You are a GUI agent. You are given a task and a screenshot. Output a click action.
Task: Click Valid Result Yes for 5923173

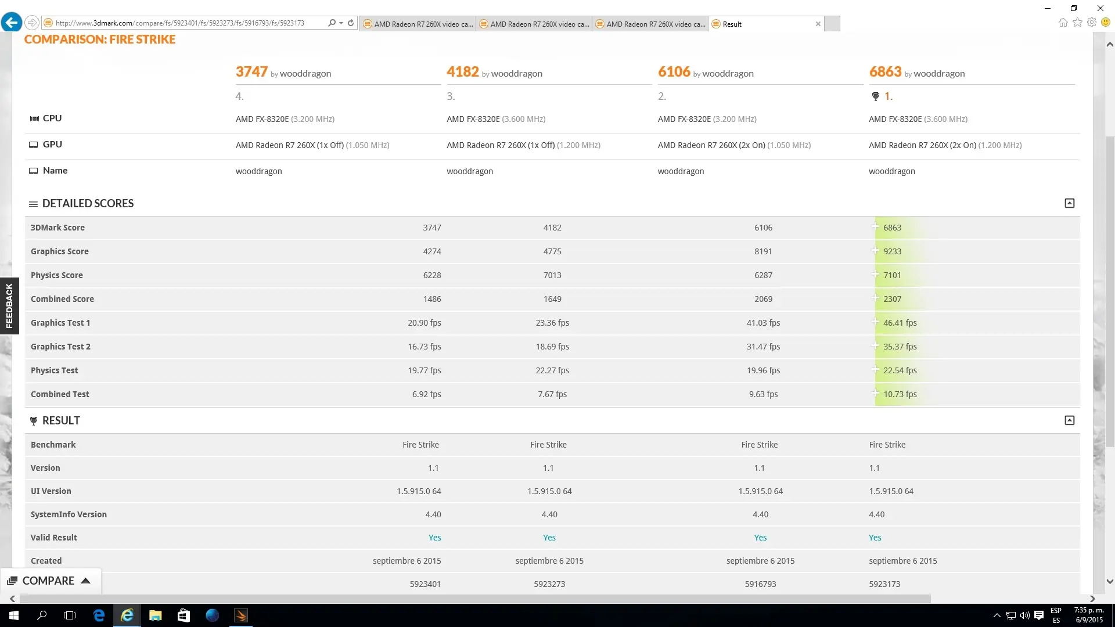[875, 538]
